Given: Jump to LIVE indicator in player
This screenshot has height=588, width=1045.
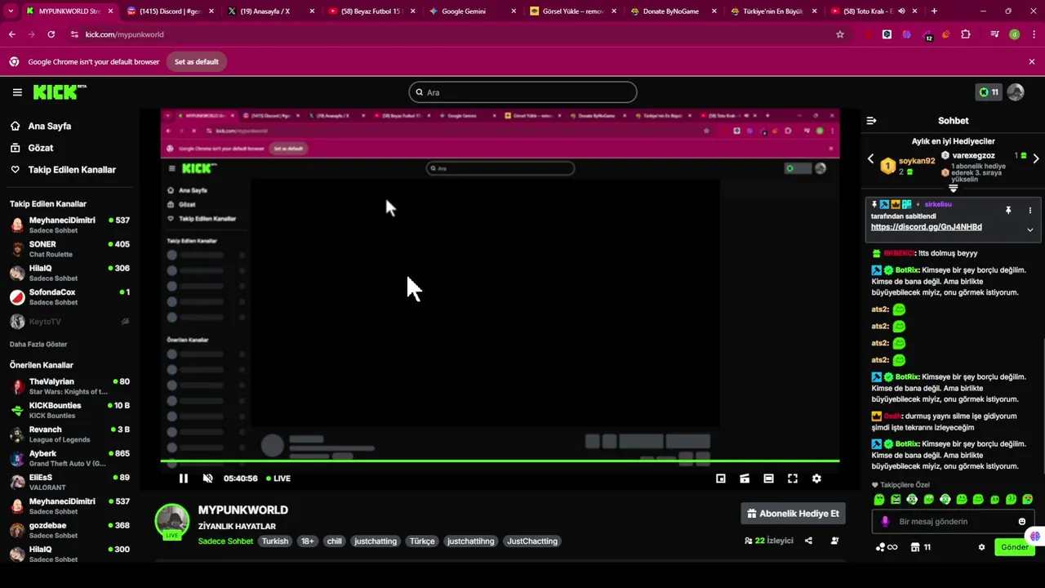Looking at the screenshot, I should coord(278,479).
